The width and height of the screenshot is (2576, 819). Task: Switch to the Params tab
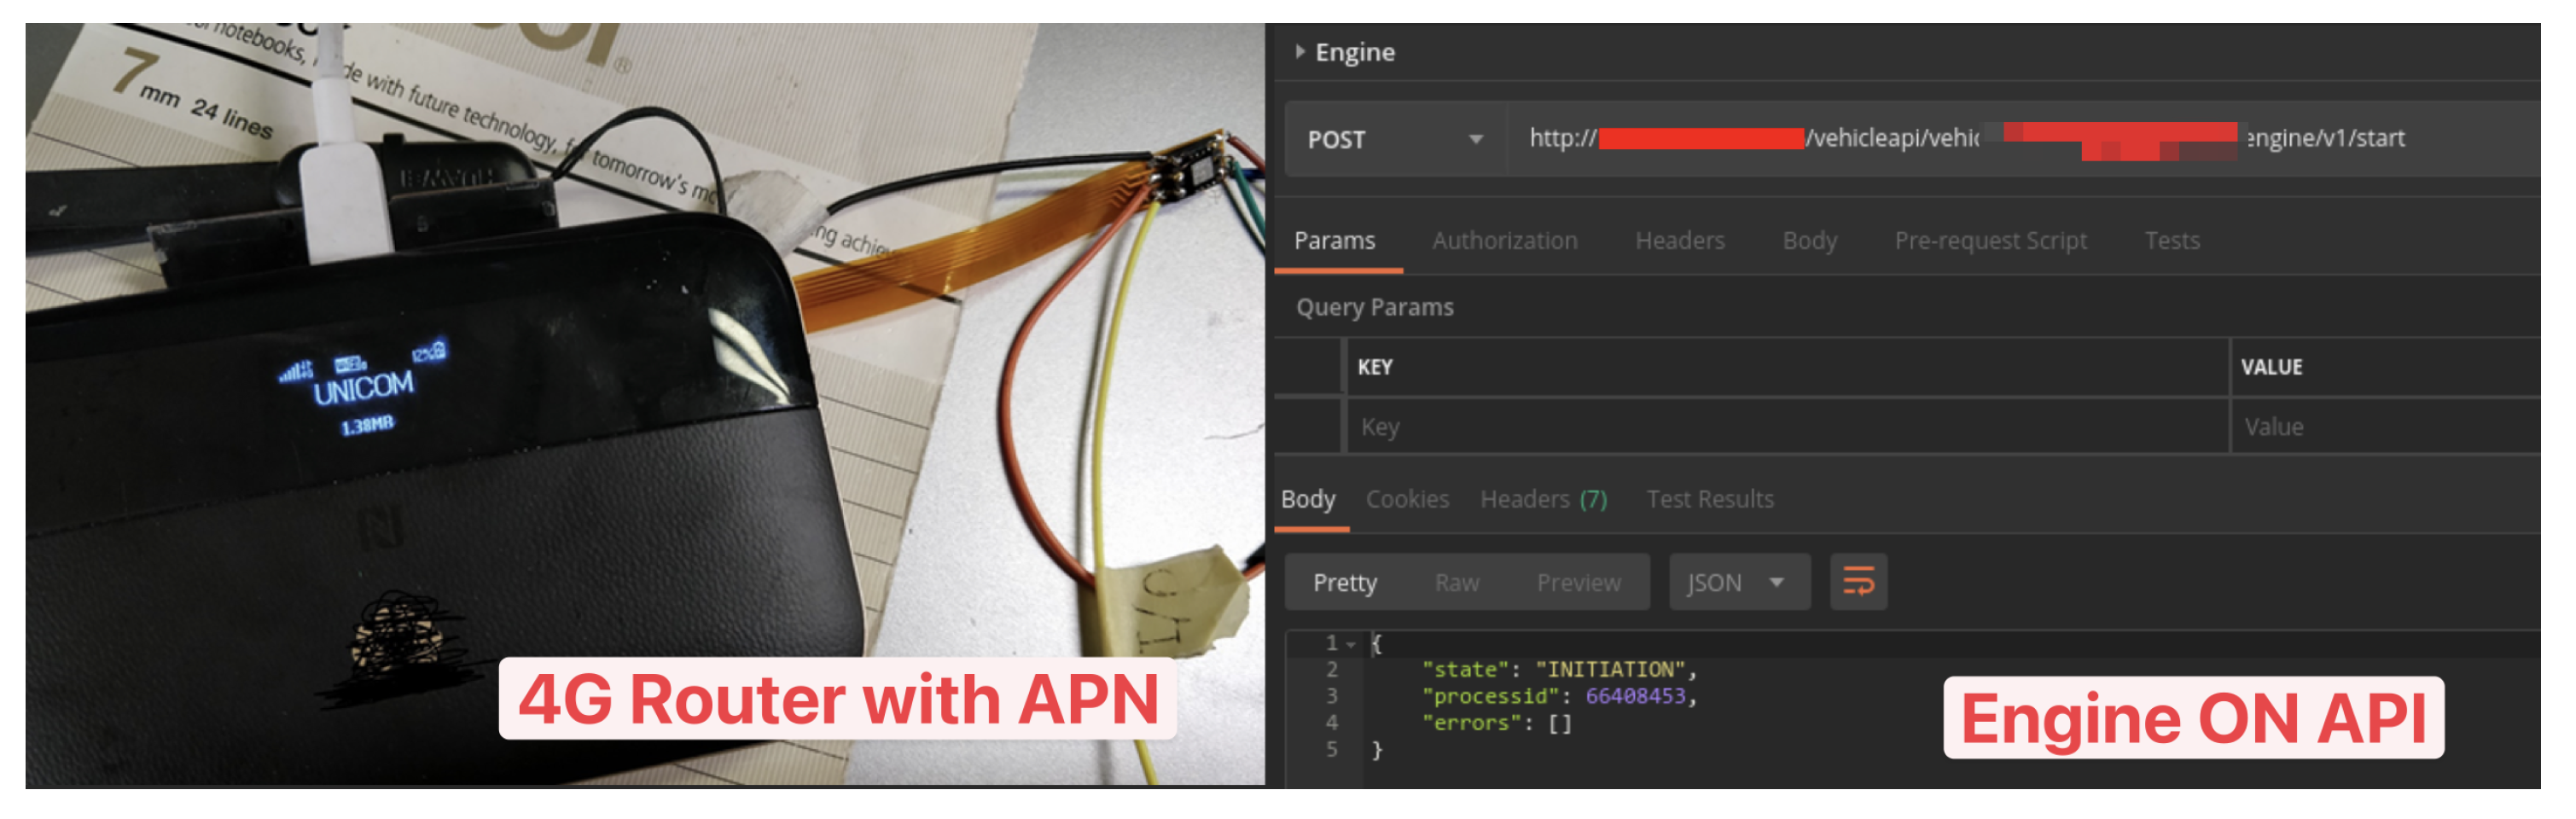(x=1334, y=240)
